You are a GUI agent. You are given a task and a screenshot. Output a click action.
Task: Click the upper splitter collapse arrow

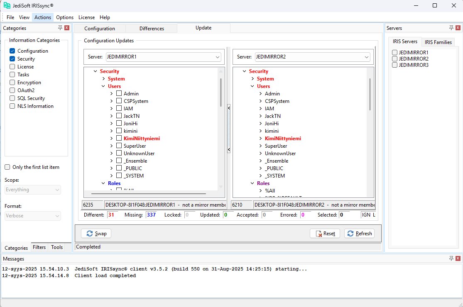pos(229,108)
